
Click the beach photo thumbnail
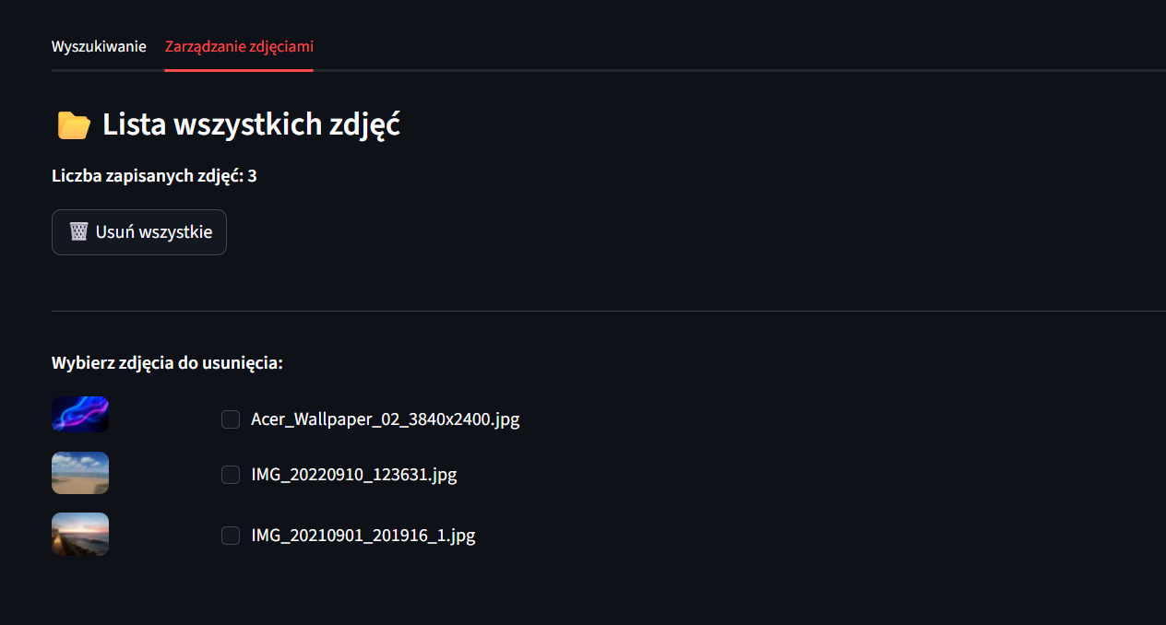[80, 473]
